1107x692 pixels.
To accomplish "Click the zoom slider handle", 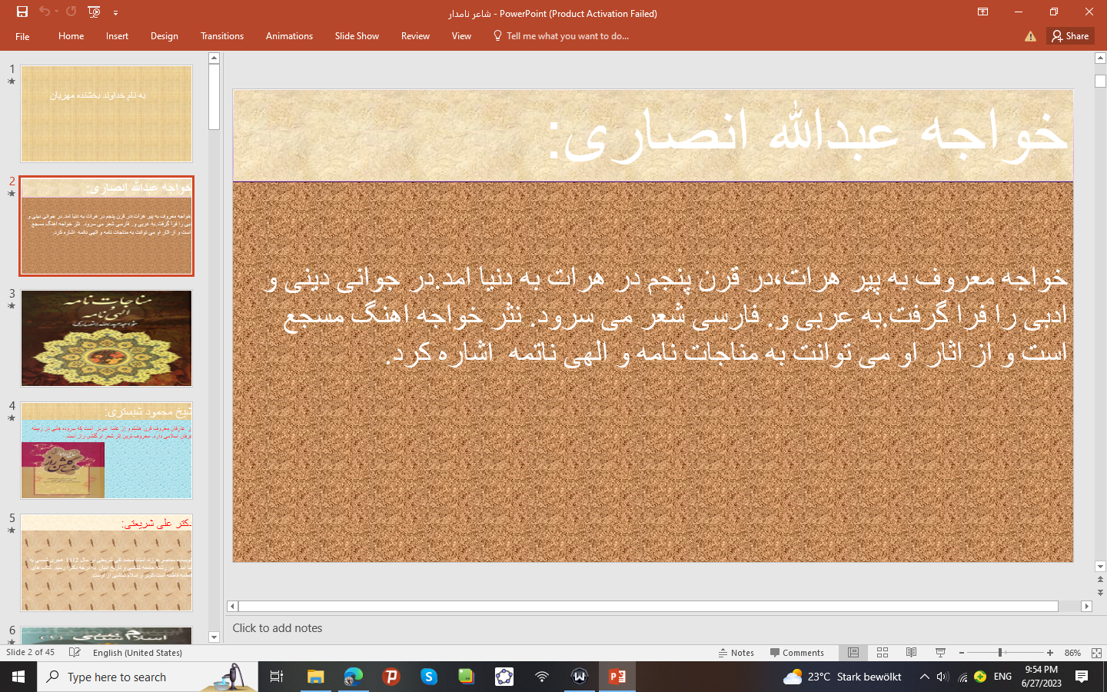I will pyautogui.click(x=1000, y=653).
